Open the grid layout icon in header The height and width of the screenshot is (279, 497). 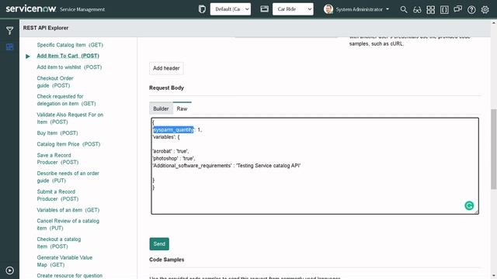pyautogui.click(x=431, y=9)
